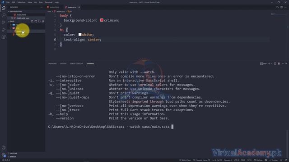
Task: Click the Collapse Folders icon in Explorer
Action: pos(43,21)
